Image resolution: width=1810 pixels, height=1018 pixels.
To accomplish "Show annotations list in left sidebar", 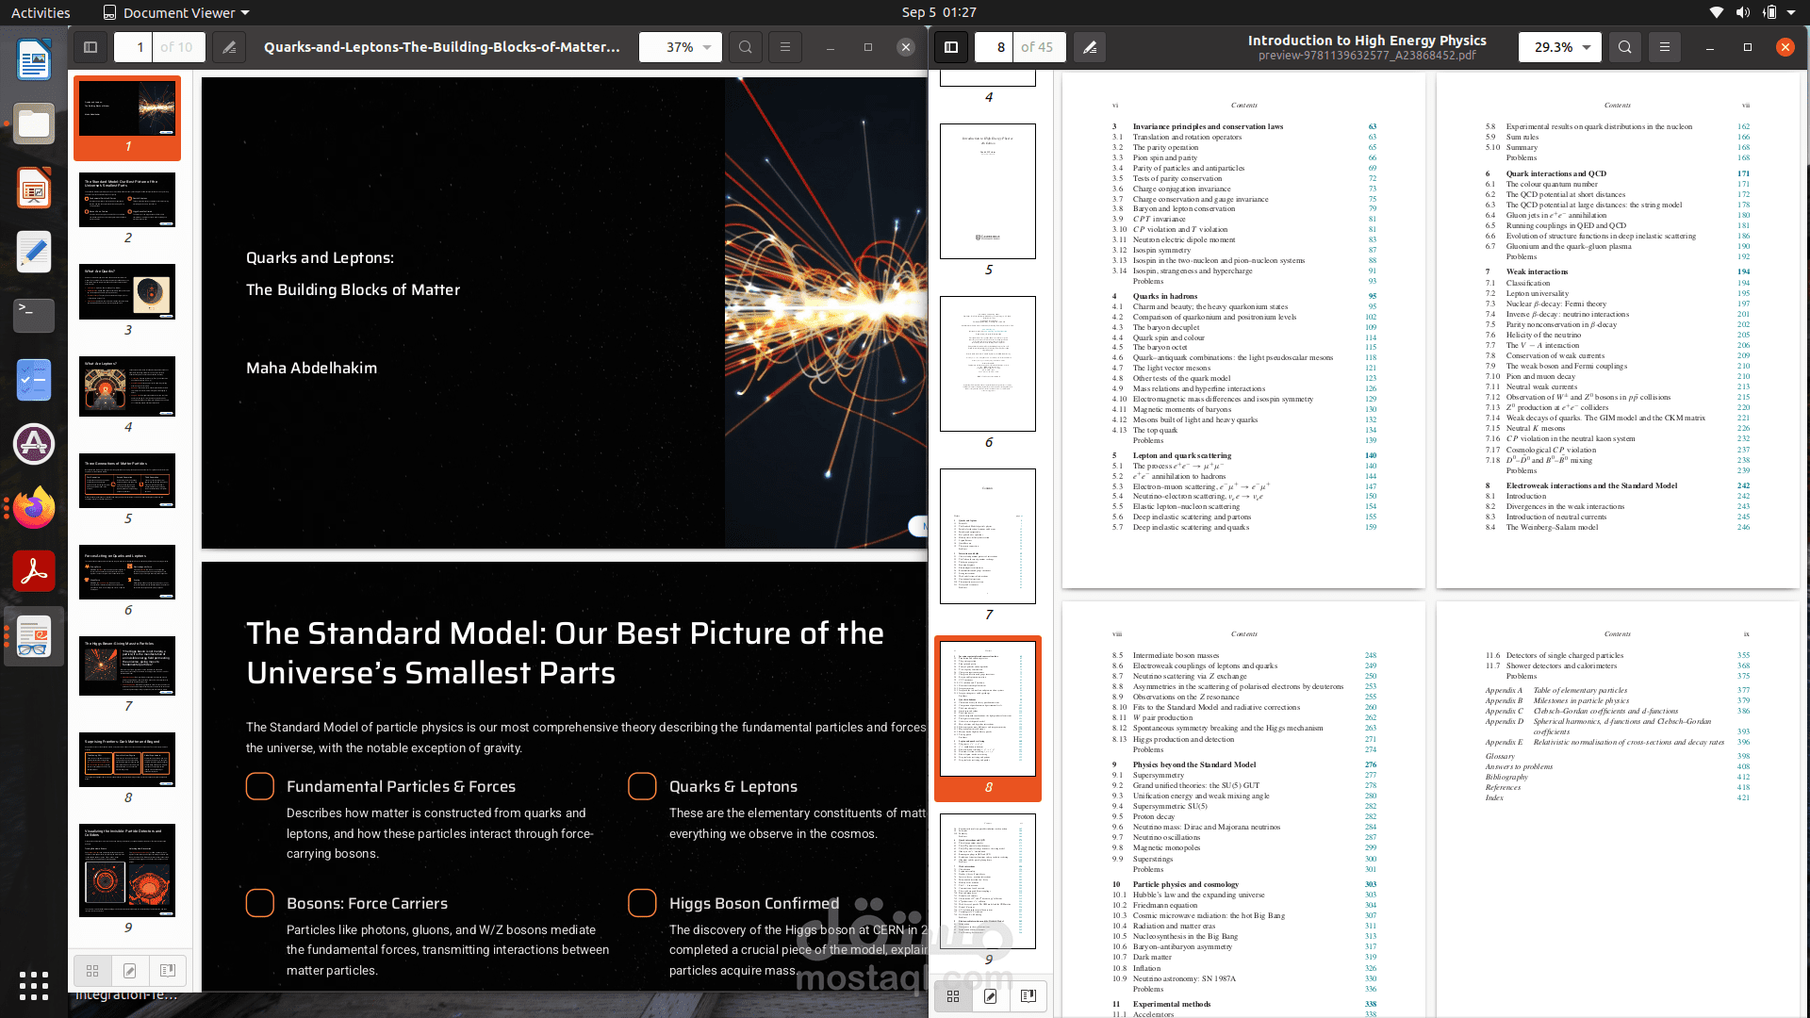I will [130, 970].
